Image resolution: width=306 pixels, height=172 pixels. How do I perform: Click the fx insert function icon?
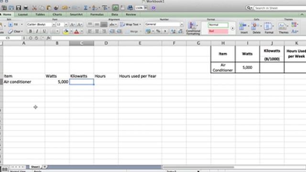[x=48, y=38]
